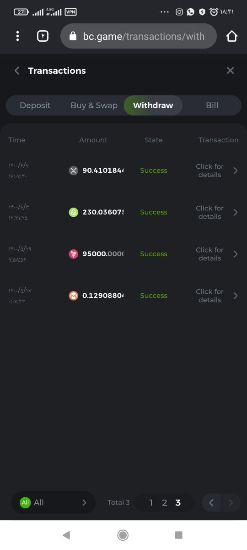The height and width of the screenshot is (550, 247).
Task: Click the previous page arrow
Action: coord(211,503)
